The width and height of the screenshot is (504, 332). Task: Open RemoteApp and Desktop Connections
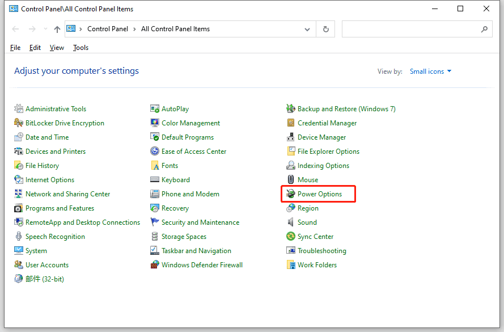(83, 222)
